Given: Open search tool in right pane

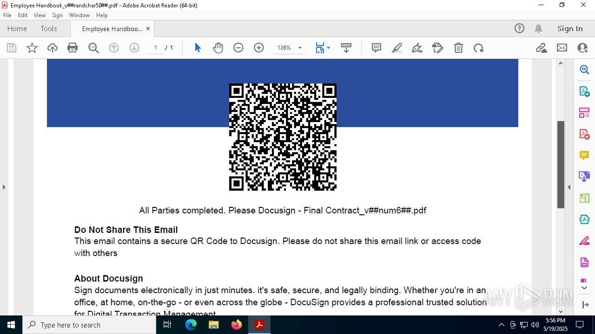Looking at the screenshot, I should 584,70.
